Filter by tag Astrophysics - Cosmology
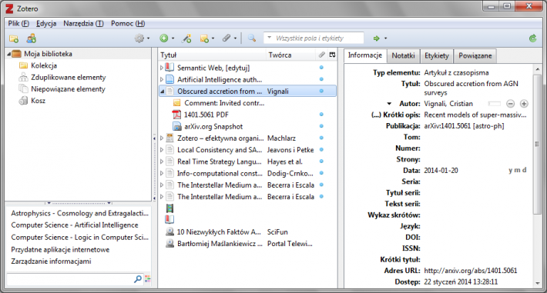This screenshot has width=547, height=293. [x=79, y=213]
